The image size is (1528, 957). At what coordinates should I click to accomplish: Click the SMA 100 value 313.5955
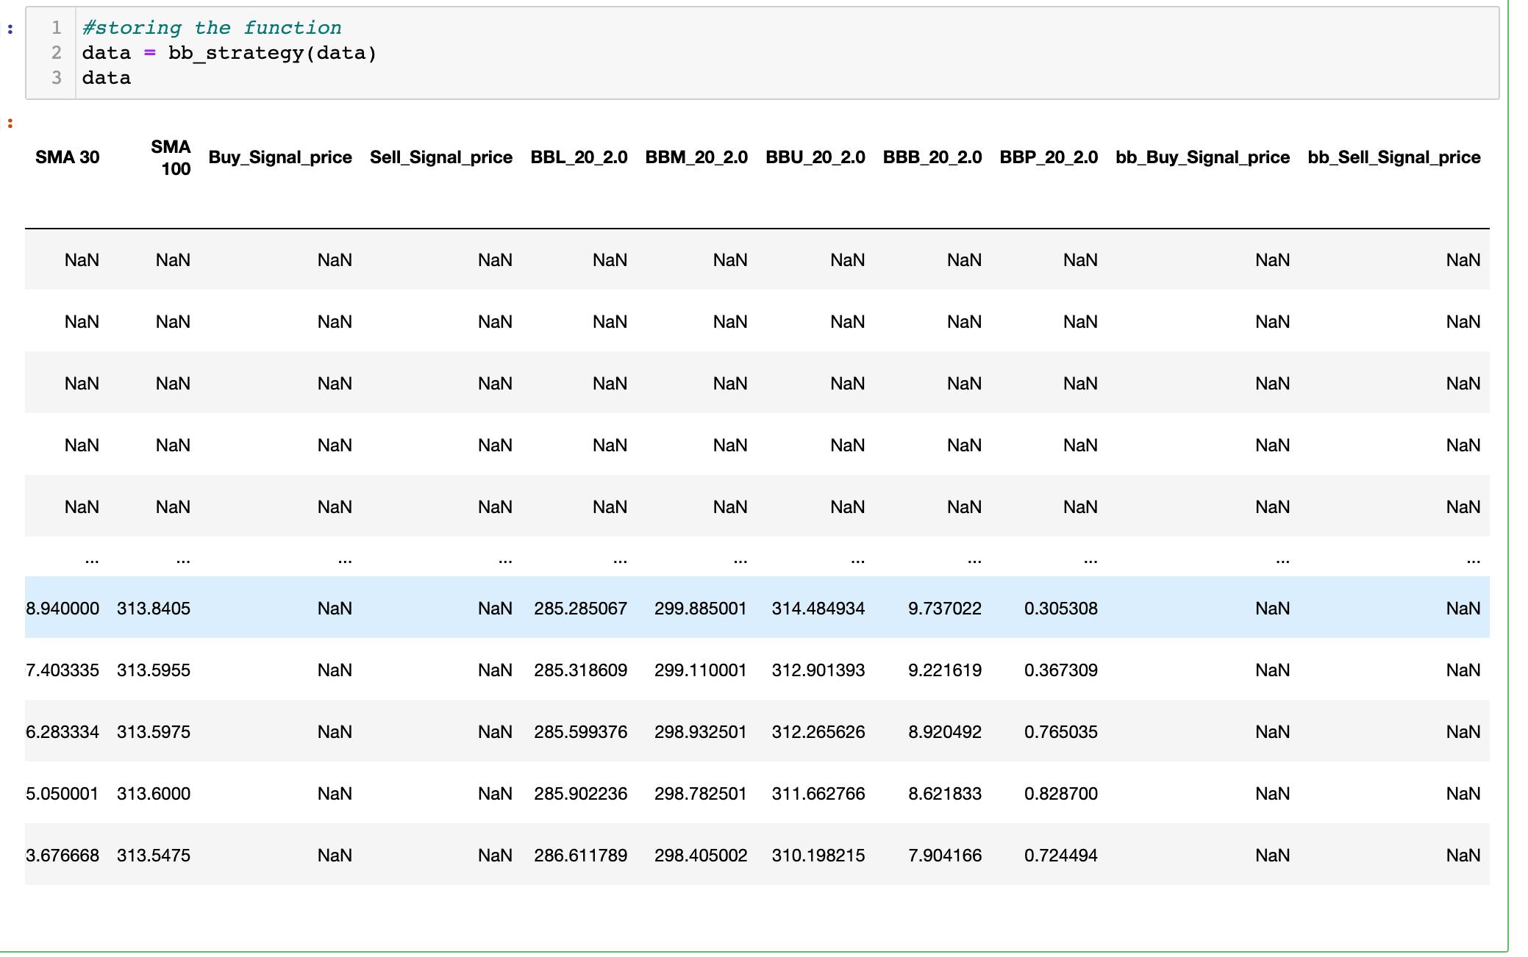coord(154,670)
